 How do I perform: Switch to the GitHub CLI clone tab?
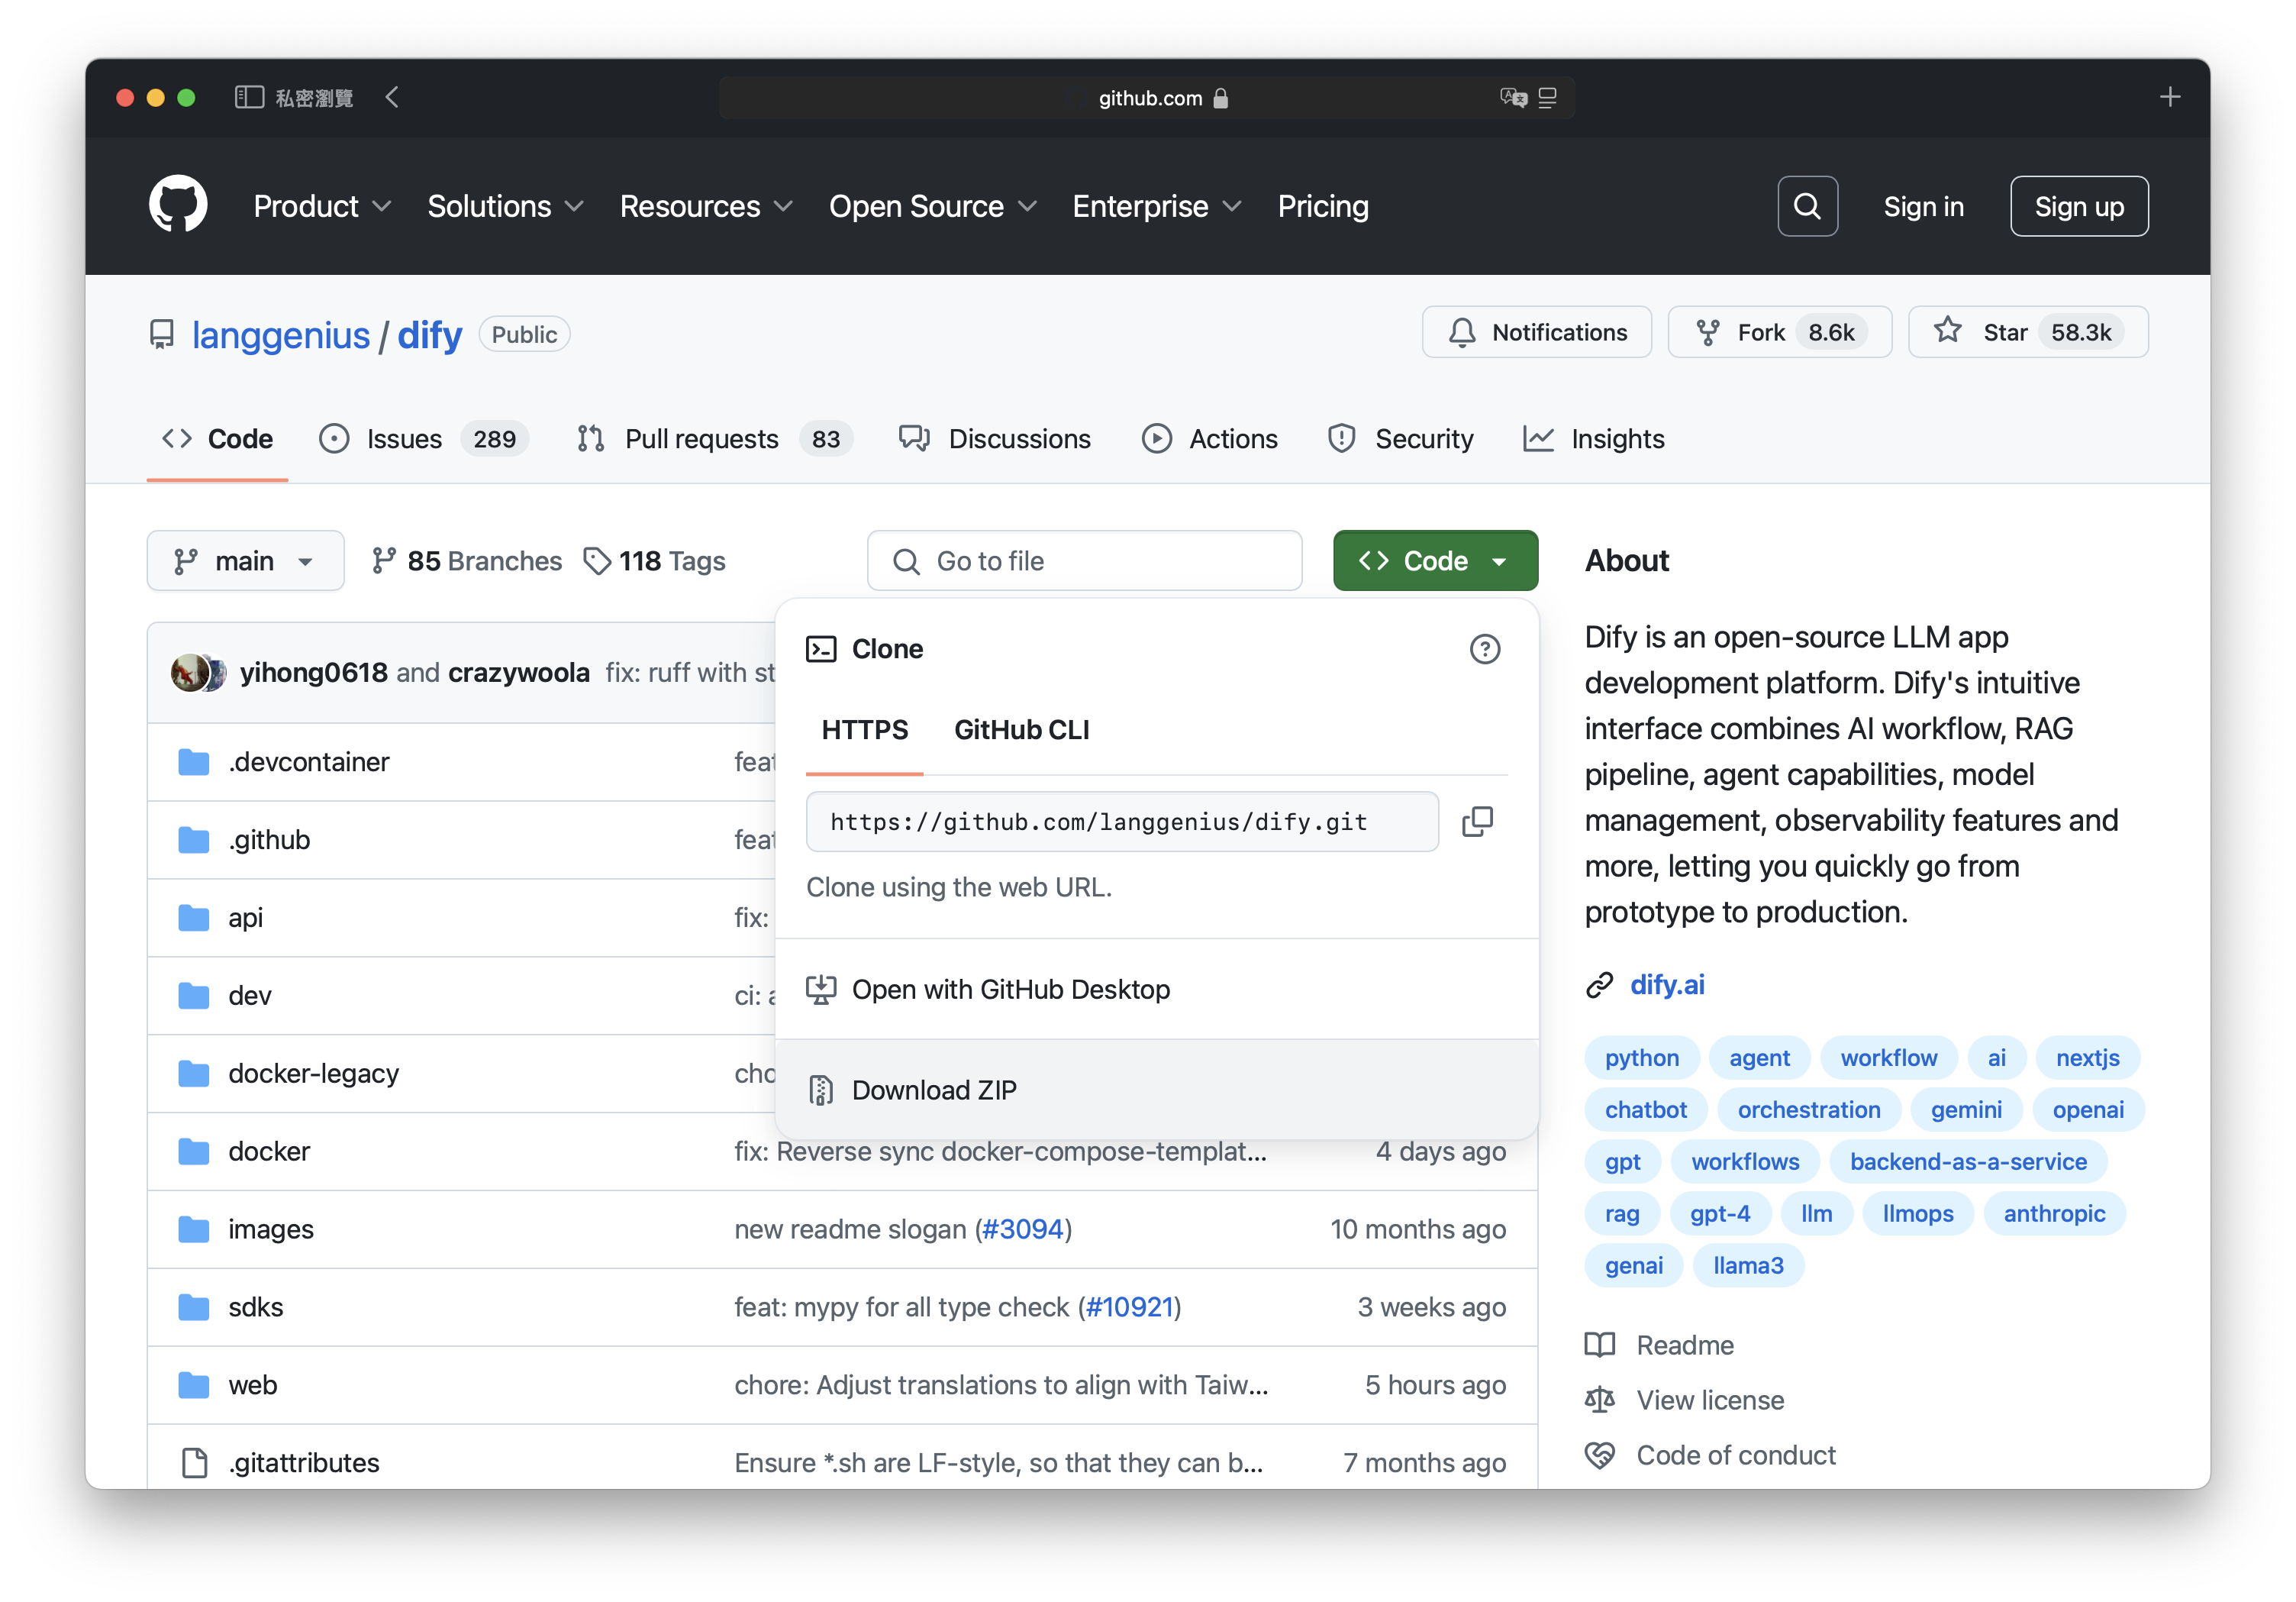[x=1021, y=729]
